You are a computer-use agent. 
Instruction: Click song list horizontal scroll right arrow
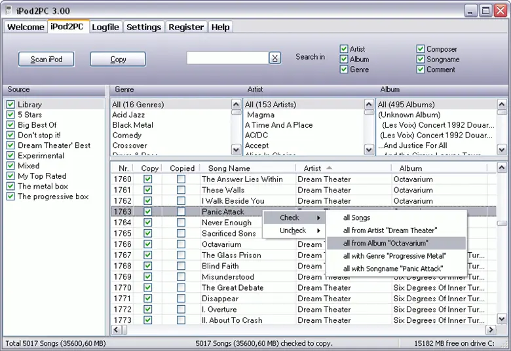coord(491,330)
